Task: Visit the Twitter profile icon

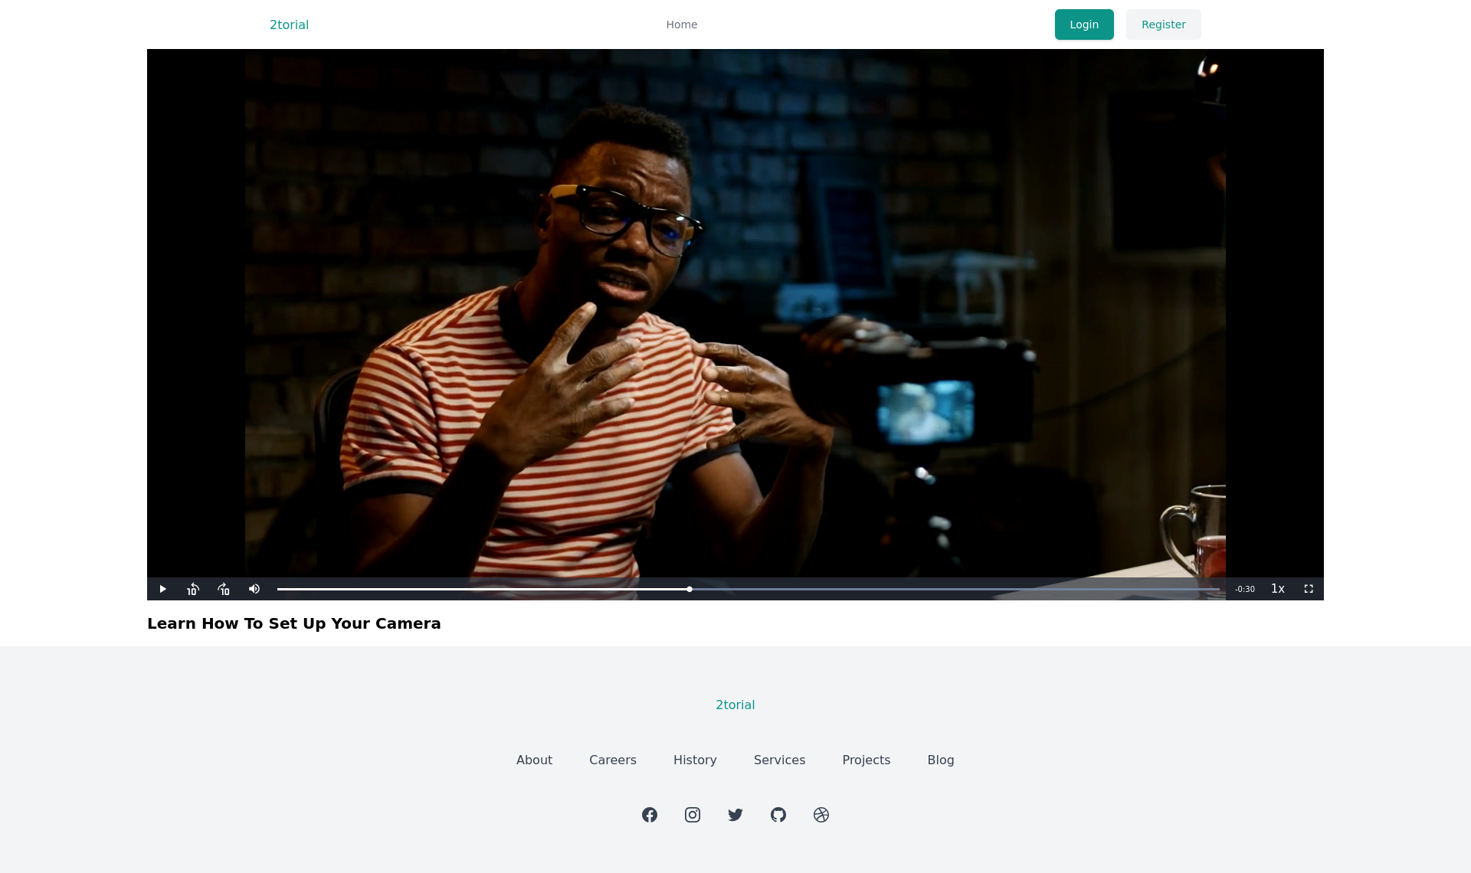Action: click(x=735, y=815)
